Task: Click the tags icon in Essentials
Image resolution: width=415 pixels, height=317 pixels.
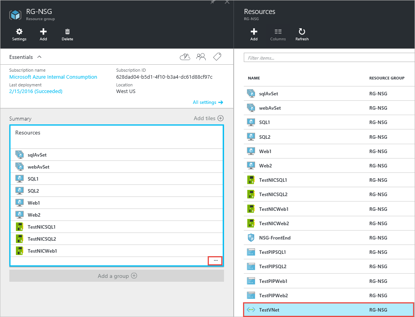Action: [x=217, y=57]
